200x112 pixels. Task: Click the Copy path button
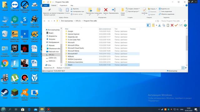(77, 12)
